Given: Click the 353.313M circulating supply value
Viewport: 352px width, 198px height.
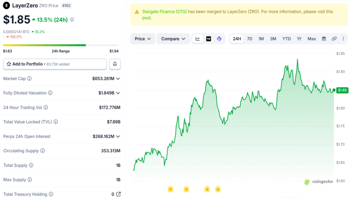Looking at the screenshot, I should coord(110,151).
